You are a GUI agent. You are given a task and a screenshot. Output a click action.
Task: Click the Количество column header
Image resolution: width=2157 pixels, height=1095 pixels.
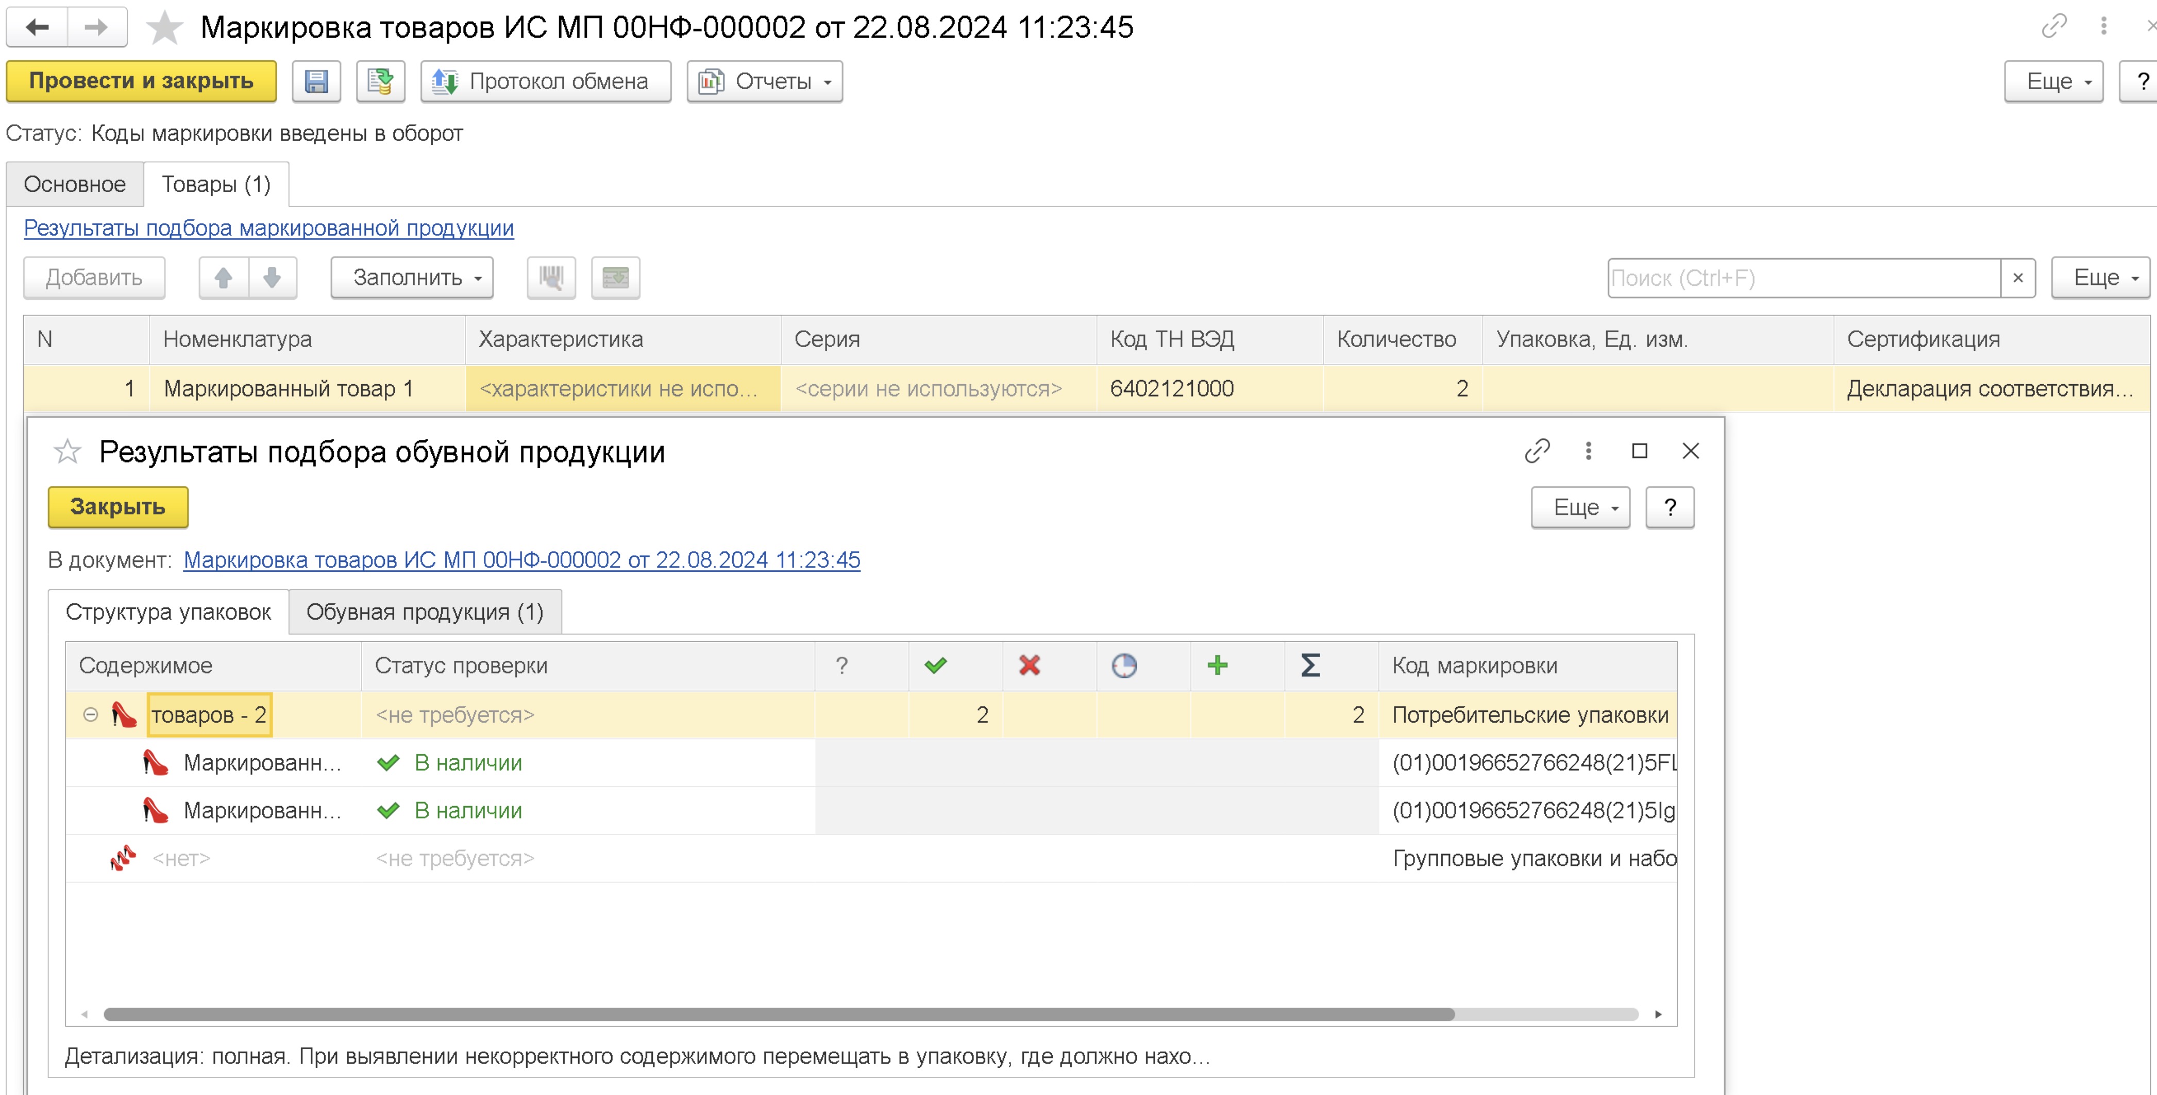pos(1403,339)
